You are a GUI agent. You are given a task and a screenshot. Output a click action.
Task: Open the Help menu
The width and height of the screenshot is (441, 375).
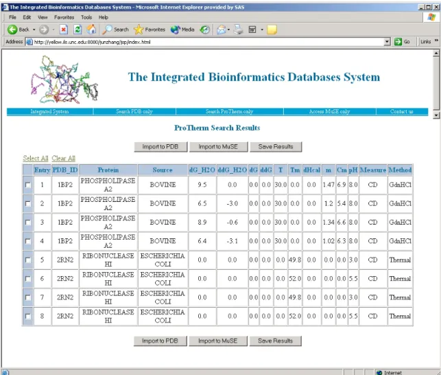coord(103,17)
